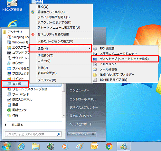The image size is (161, 151).
Task: Open プロパティ(R) from context menu
Action: tap(47, 80)
